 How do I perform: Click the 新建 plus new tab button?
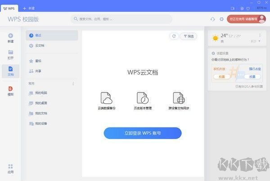click(x=29, y=8)
